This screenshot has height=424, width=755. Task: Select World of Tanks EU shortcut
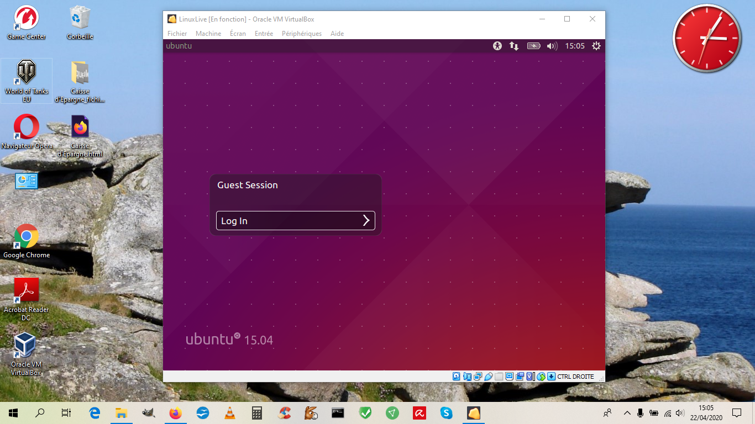27,81
